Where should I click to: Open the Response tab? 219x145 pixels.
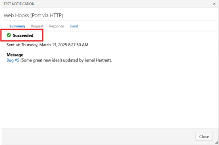56,26
